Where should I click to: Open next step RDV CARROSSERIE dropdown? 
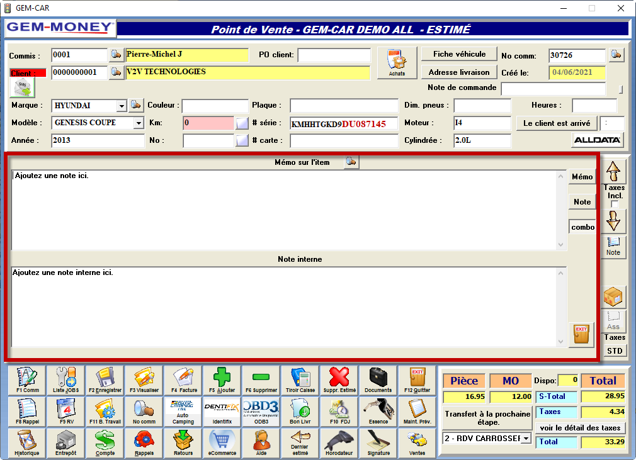tap(526, 438)
